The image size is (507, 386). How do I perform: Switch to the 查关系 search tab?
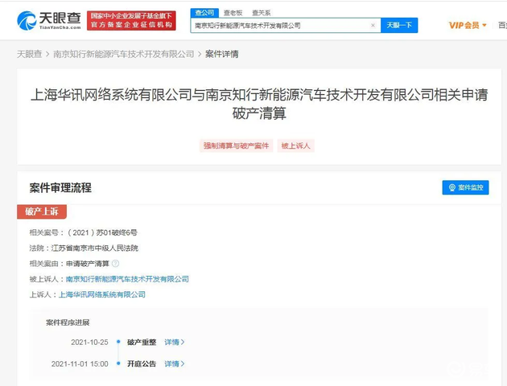(x=261, y=13)
